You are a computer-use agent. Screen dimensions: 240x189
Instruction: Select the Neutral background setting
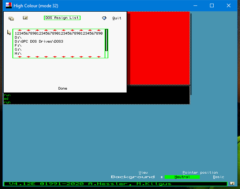(182, 177)
